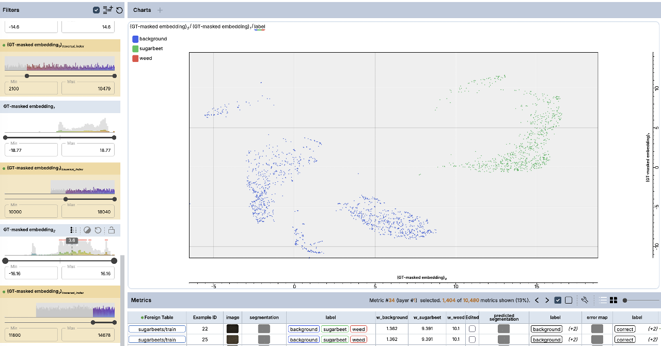Click segmentation thumbnail for example 22
This screenshot has width=661, height=346.
pyautogui.click(x=264, y=329)
